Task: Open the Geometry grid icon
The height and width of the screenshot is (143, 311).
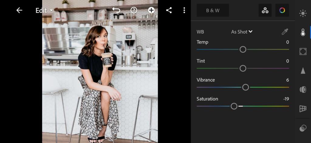Action: (x=303, y=109)
